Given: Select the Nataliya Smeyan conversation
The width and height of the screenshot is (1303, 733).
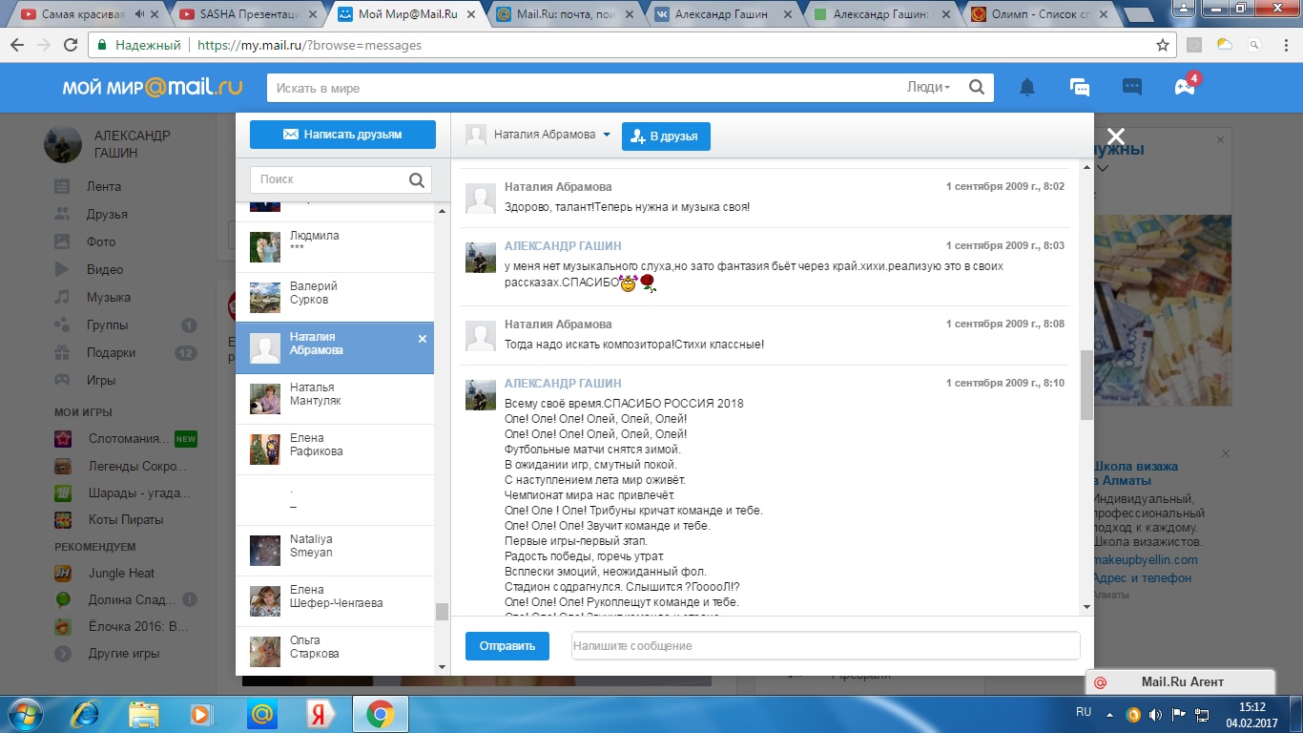Looking at the screenshot, I should tap(335, 551).
